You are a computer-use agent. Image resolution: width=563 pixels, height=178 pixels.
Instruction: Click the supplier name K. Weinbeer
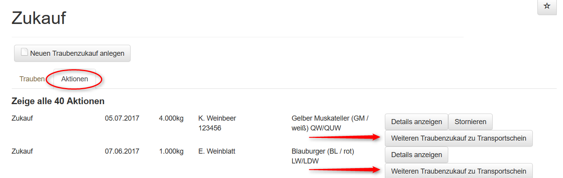[x=217, y=118]
